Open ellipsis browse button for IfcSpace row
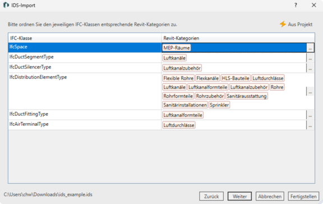Image resolution: width=323 pixels, height=204 pixels. (x=310, y=48)
